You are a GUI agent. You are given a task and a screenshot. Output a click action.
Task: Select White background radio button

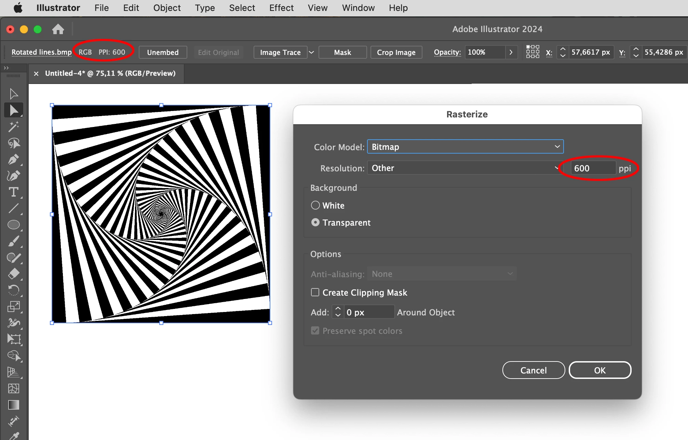click(315, 205)
